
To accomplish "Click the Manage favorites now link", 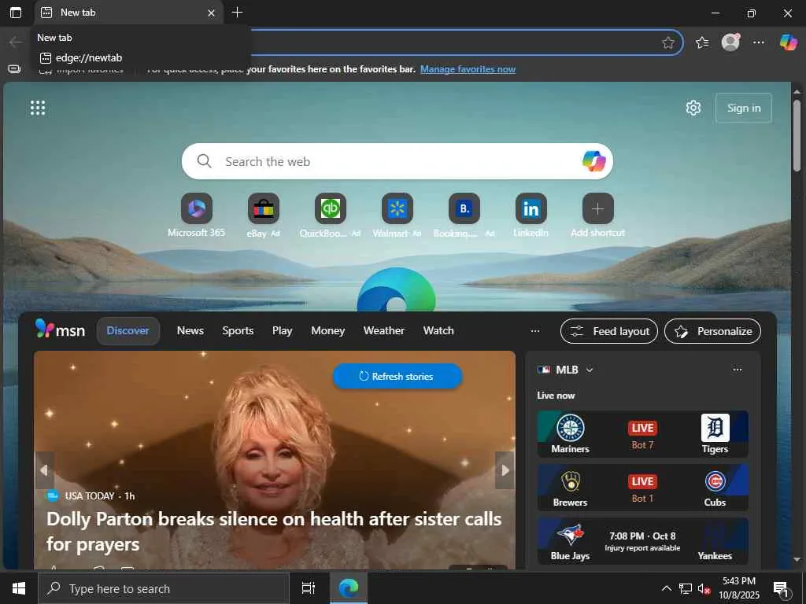I will pyautogui.click(x=468, y=69).
